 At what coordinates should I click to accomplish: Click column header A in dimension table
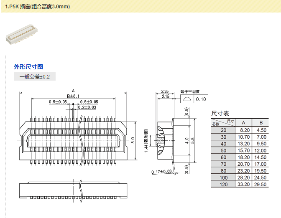pos(243,122)
